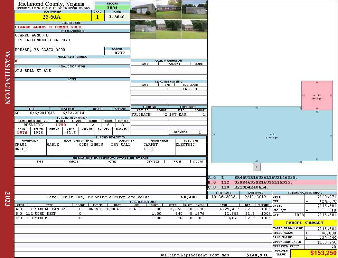The image size is (338, 258).
Task: Click the year built value 1976
Action: pyautogui.click(x=22, y=132)
